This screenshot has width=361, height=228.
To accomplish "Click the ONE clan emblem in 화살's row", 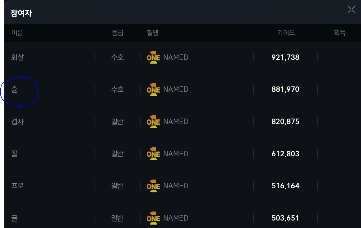I will [x=153, y=57].
